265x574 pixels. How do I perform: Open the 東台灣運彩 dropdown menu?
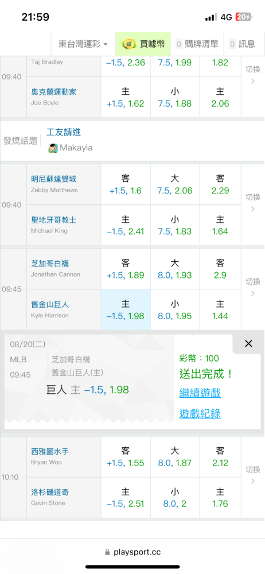[x=83, y=44]
